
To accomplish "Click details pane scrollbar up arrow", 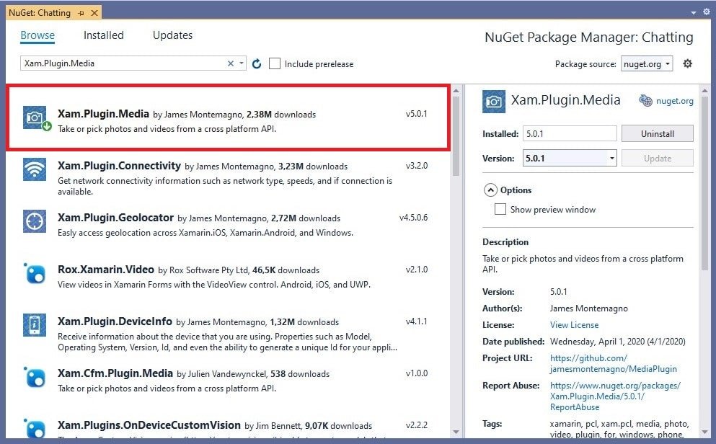I will pos(704,91).
